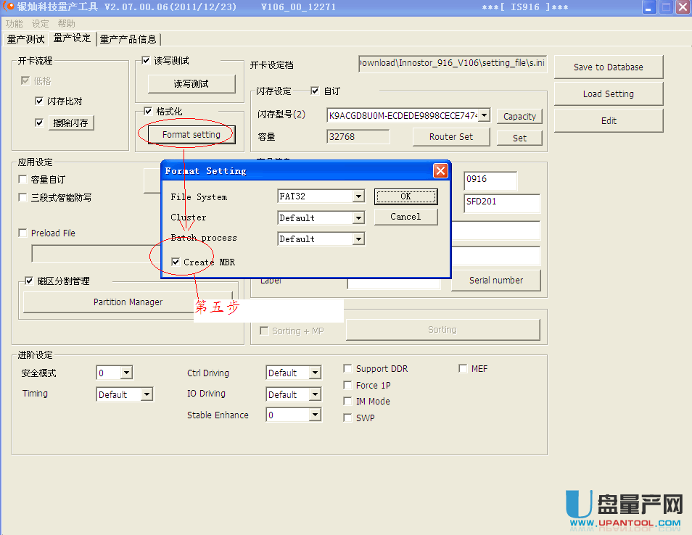Click the Save to Database button

(608, 67)
